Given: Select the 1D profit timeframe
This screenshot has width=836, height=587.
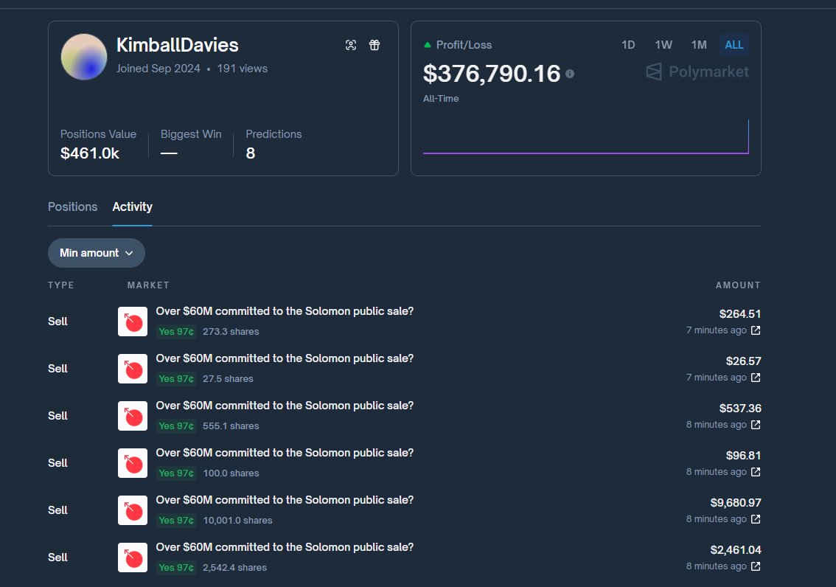Looking at the screenshot, I should point(628,44).
